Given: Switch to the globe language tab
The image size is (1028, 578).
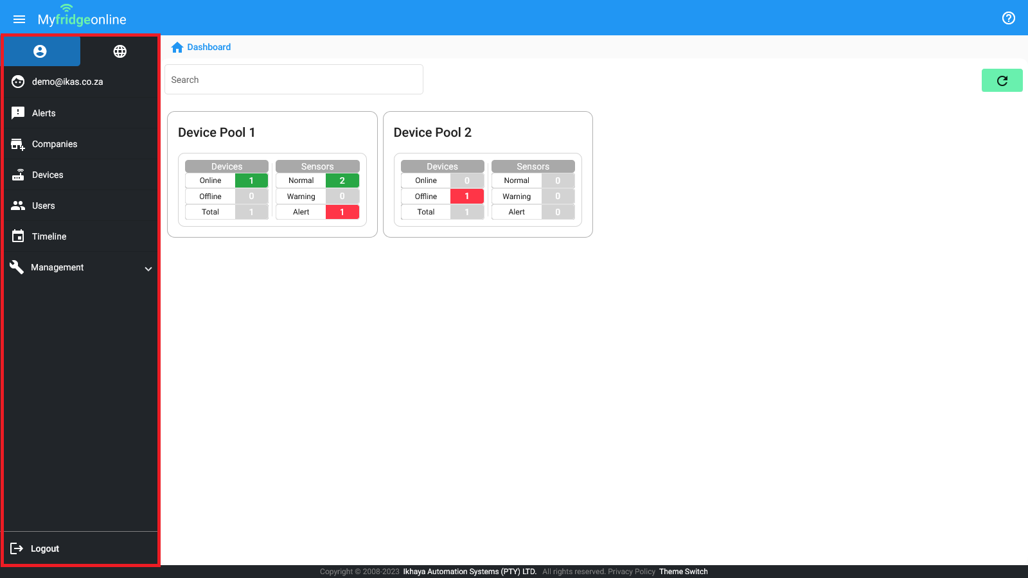Looking at the screenshot, I should point(120,51).
